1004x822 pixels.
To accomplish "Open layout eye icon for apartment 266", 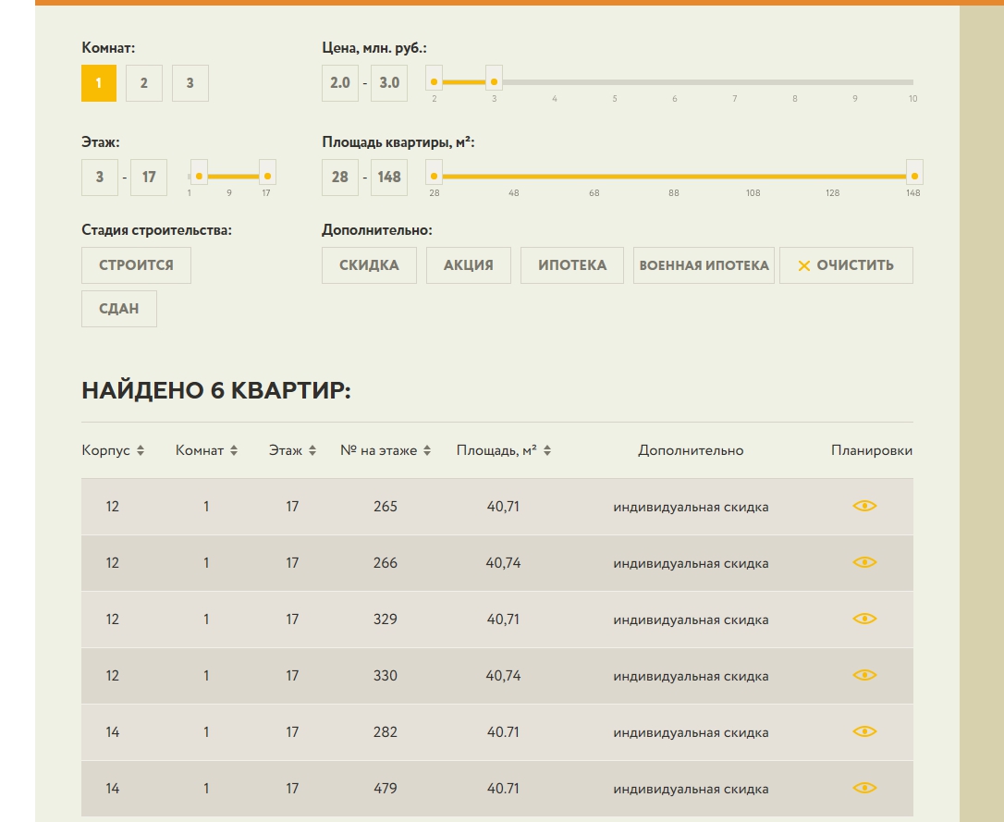I will tap(863, 562).
